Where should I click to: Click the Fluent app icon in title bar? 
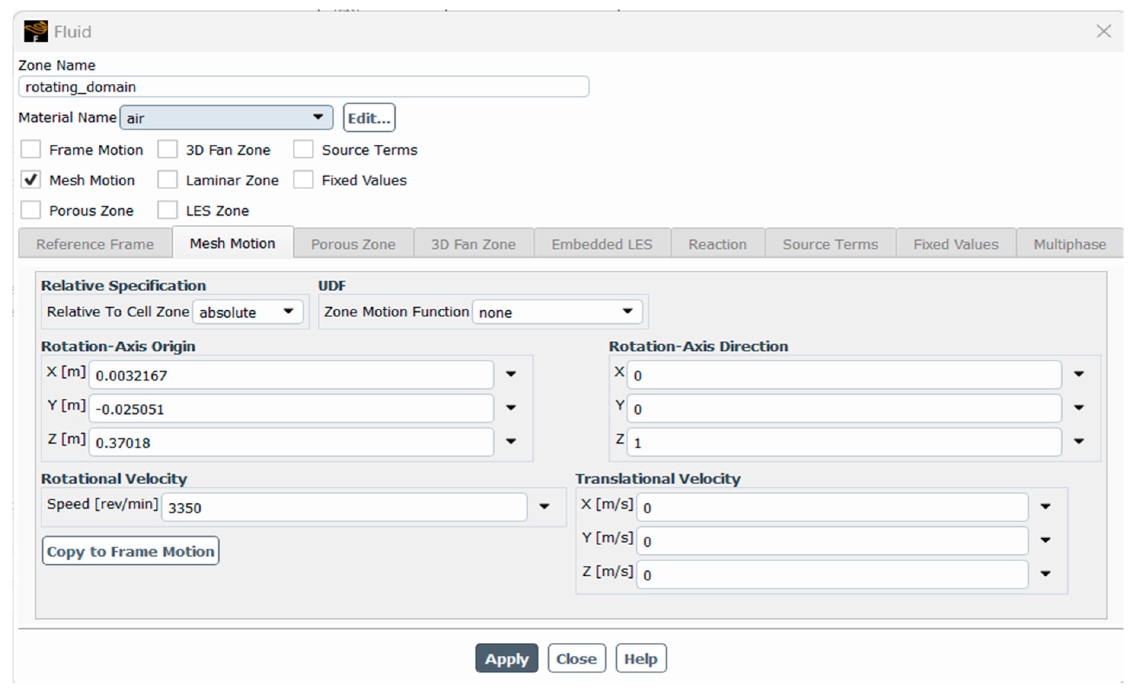35,31
